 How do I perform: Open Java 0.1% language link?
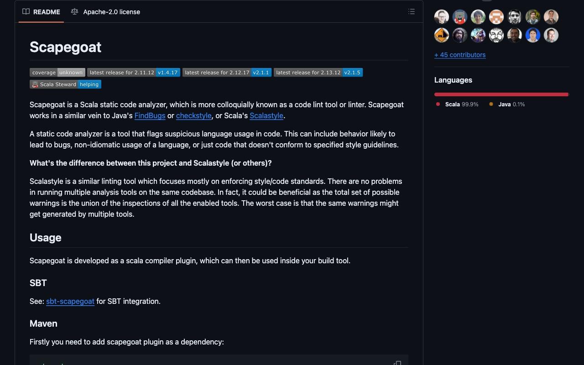click(507, 104)
